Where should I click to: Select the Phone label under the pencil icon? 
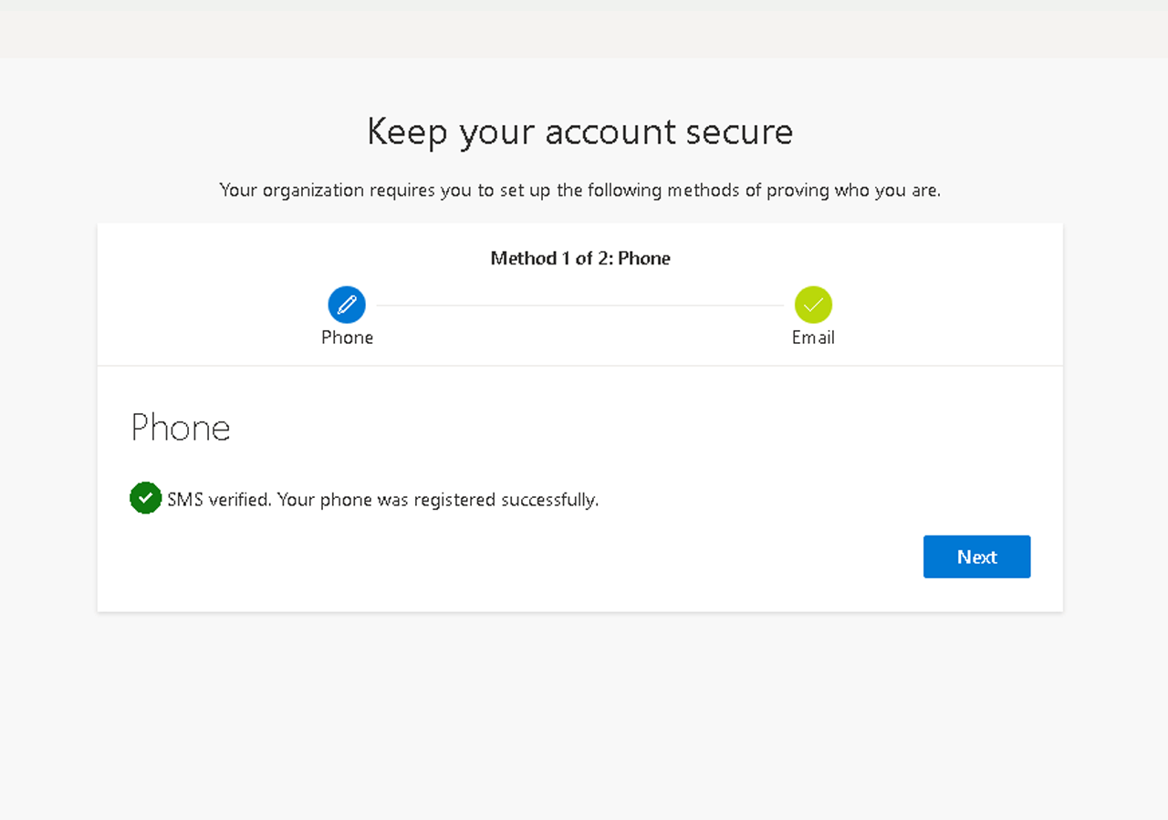(x=347, y=337)
